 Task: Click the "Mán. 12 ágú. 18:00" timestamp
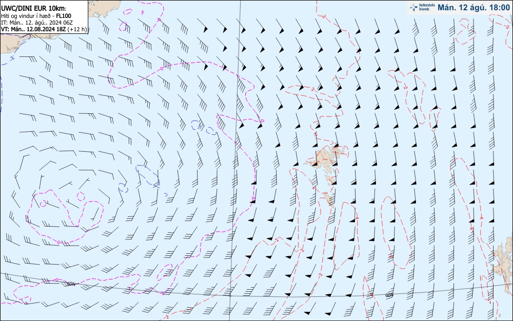[x=473, y=7]
